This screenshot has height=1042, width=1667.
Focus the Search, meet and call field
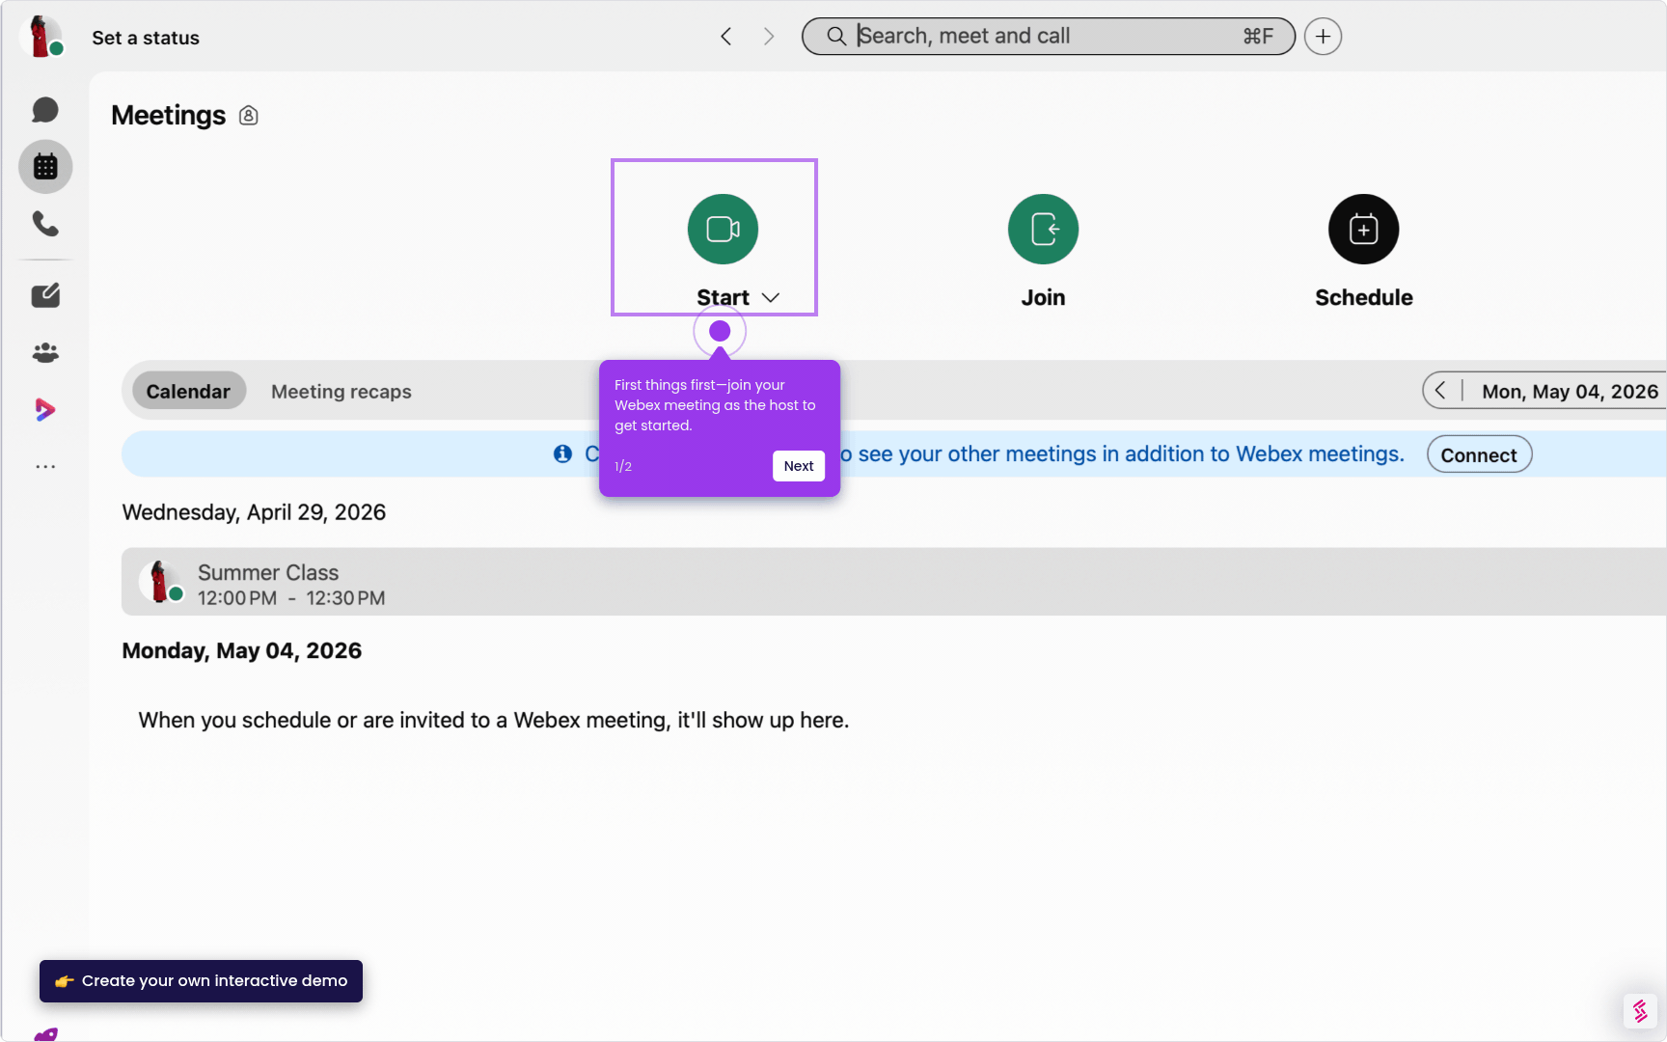1049,37
